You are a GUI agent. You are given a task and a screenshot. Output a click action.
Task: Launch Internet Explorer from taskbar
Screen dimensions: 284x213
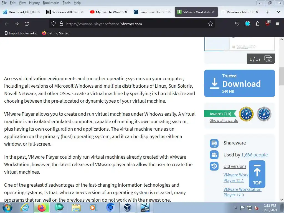tap(24, 207)
